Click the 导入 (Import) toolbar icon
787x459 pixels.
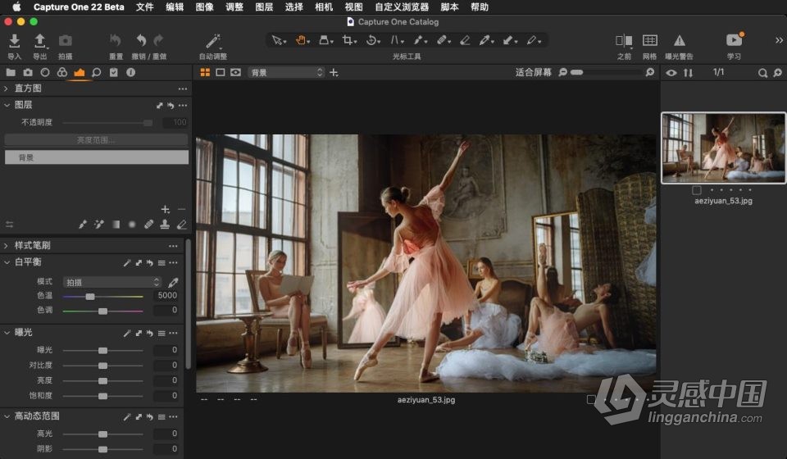[15, 41]
